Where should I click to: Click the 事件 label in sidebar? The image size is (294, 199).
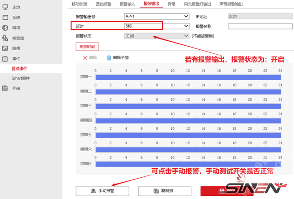16,59
